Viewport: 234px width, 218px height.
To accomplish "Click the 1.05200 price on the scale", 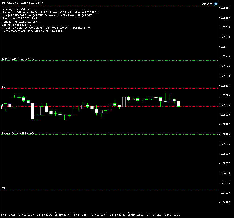I will (225, 115).
